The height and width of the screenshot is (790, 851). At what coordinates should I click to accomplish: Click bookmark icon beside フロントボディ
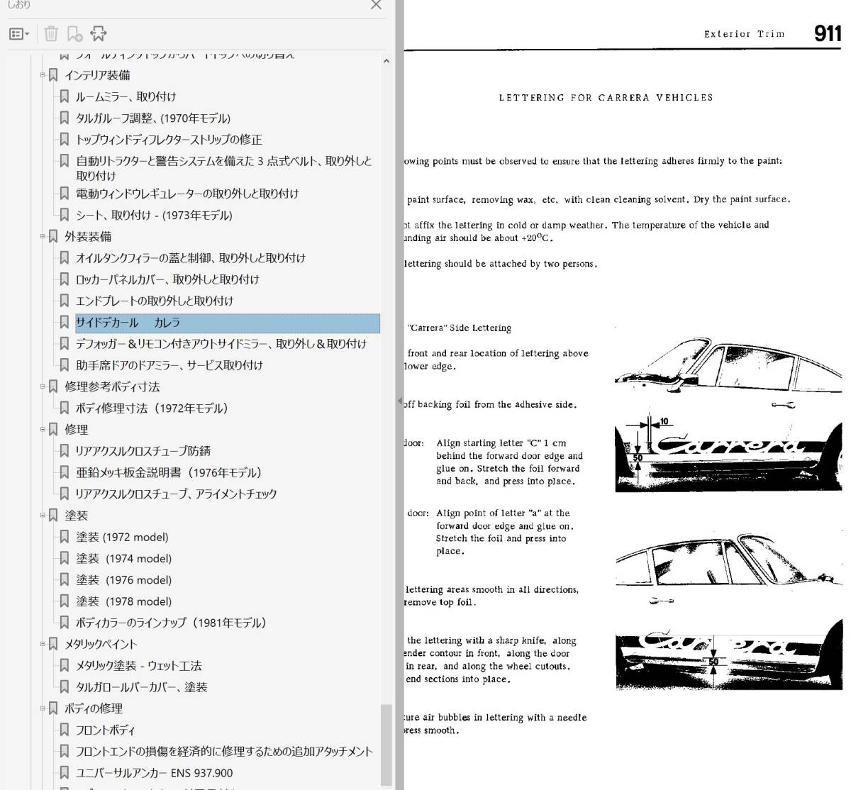click(64, 730)
